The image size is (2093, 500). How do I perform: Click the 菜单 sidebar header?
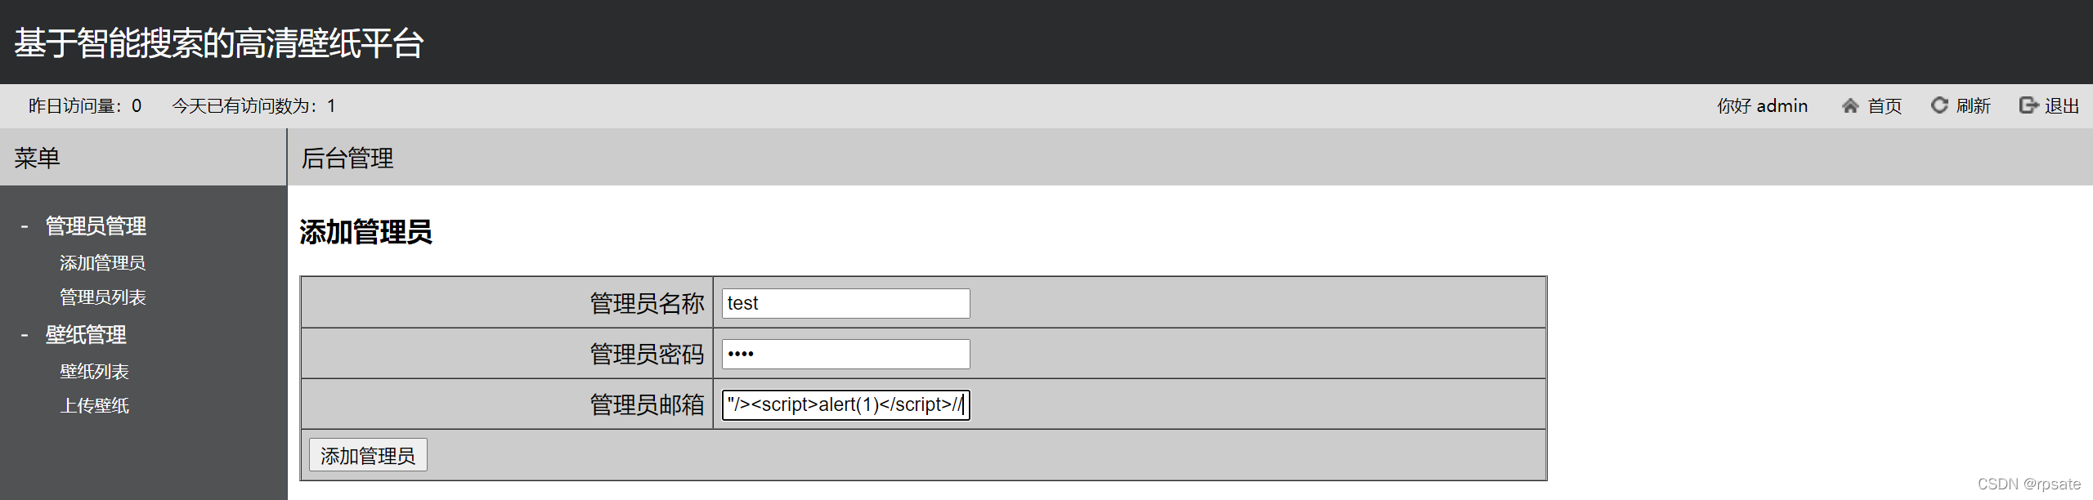37,158
